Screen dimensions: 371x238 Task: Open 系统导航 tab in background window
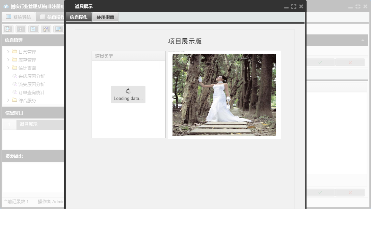coord(19,17)
